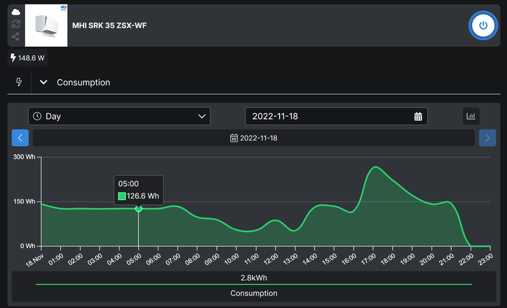Click the share icon
Screen dimensions: 507x308
(x=16, y=37)
